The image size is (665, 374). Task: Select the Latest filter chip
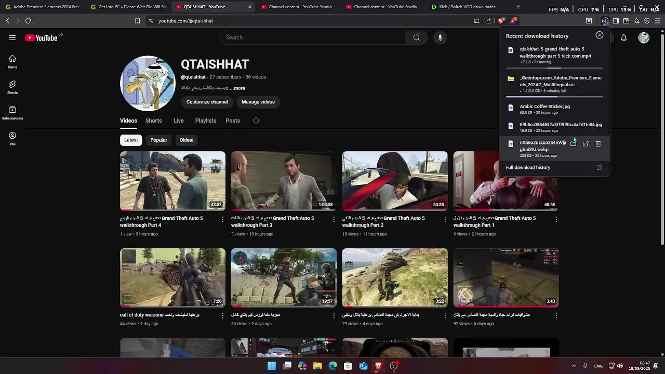[x=131, y=140]
